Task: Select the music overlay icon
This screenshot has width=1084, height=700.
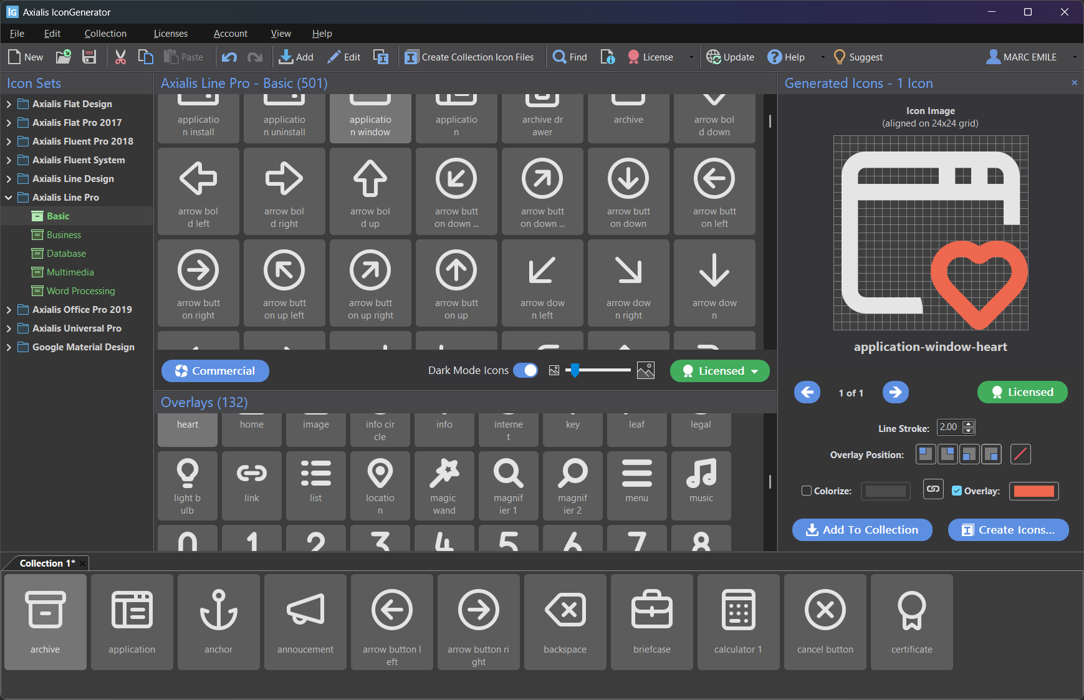Action: coord(701,486)
